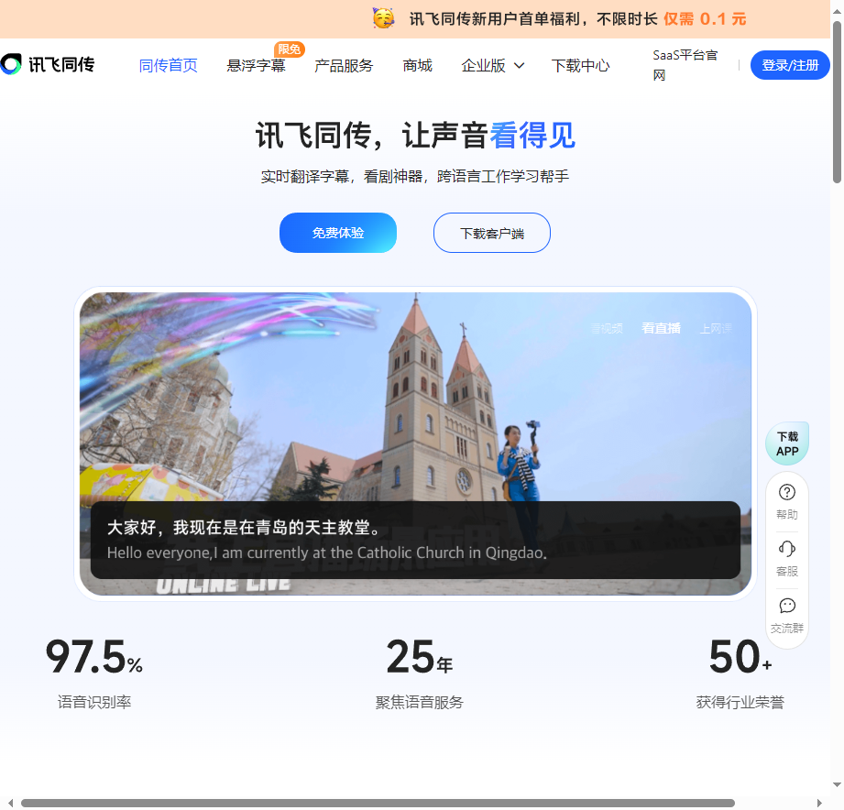Screen dimensions: 844x810
Task: Go to 同传首页 nav item
Action: point(168,66)
